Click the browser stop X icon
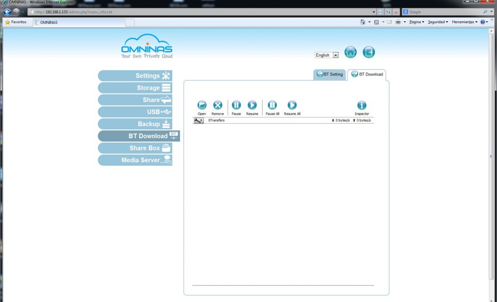The width and height of the screenshot is (497, 302). 396,12
